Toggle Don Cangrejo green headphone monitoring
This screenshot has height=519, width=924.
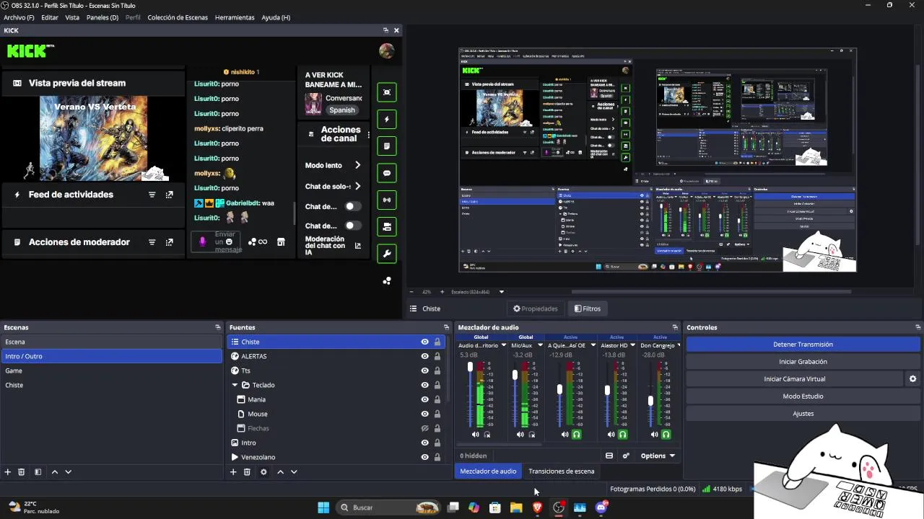(x=666, y=435)
